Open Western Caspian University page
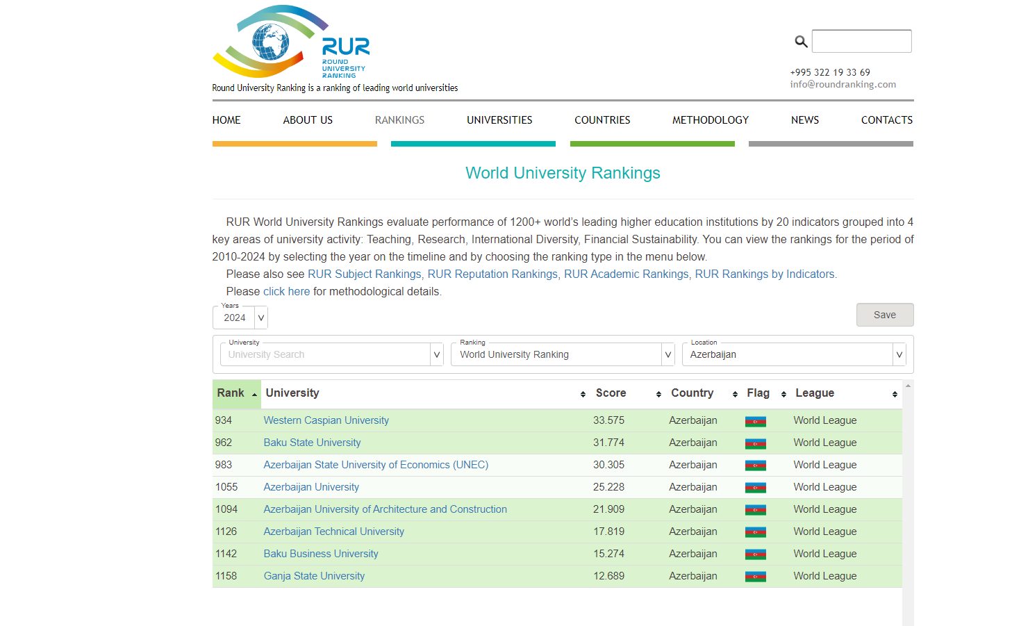 click(326, 420)
